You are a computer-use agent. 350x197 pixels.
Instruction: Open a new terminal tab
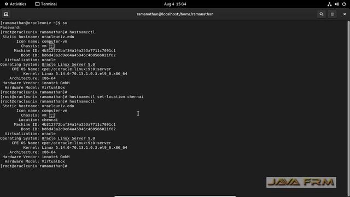tap(6, 14)
